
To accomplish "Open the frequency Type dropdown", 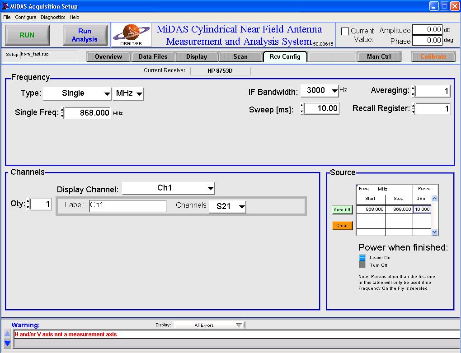I will coord(77,93).
